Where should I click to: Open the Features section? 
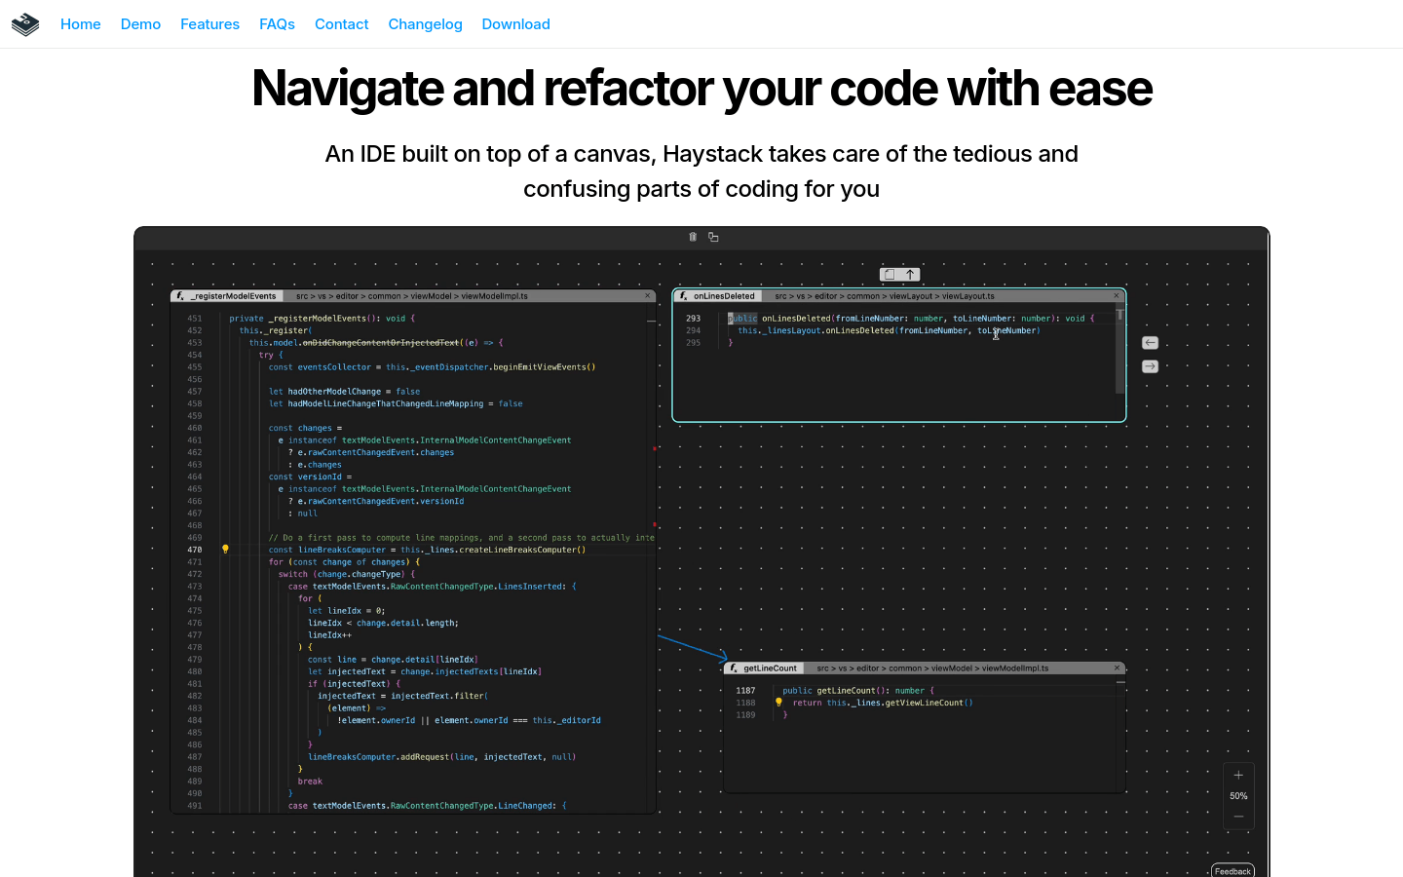tap(209, 24)
